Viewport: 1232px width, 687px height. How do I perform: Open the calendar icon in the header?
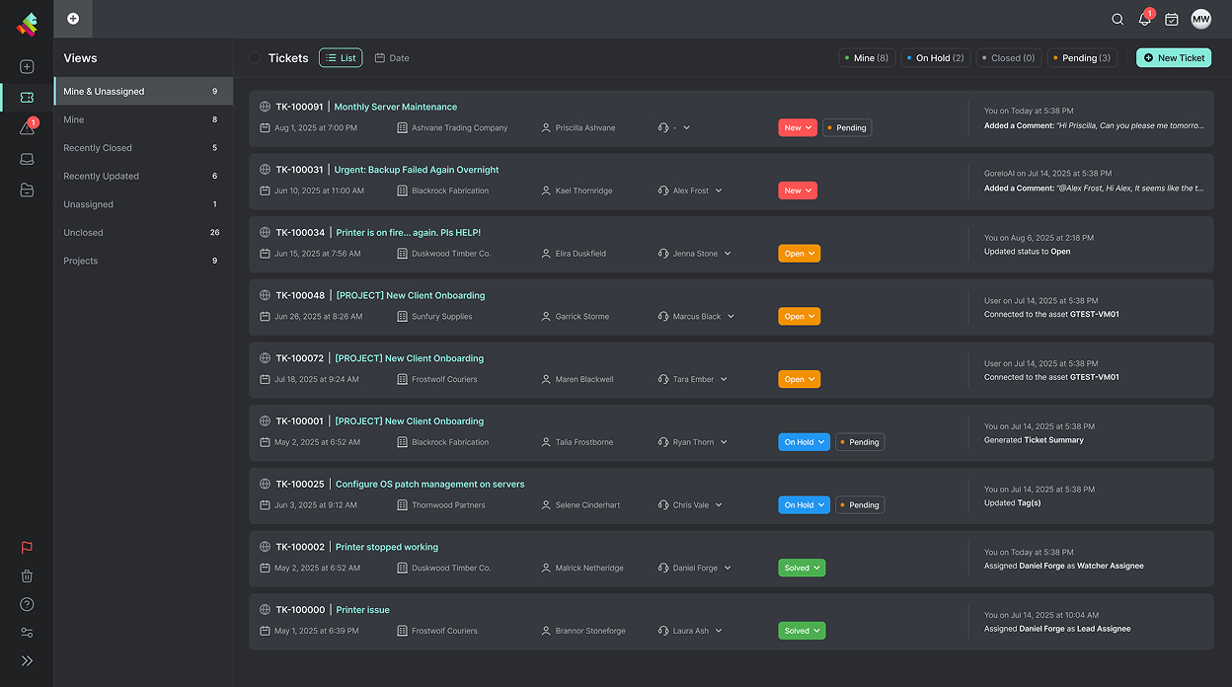coord(1172,19)
